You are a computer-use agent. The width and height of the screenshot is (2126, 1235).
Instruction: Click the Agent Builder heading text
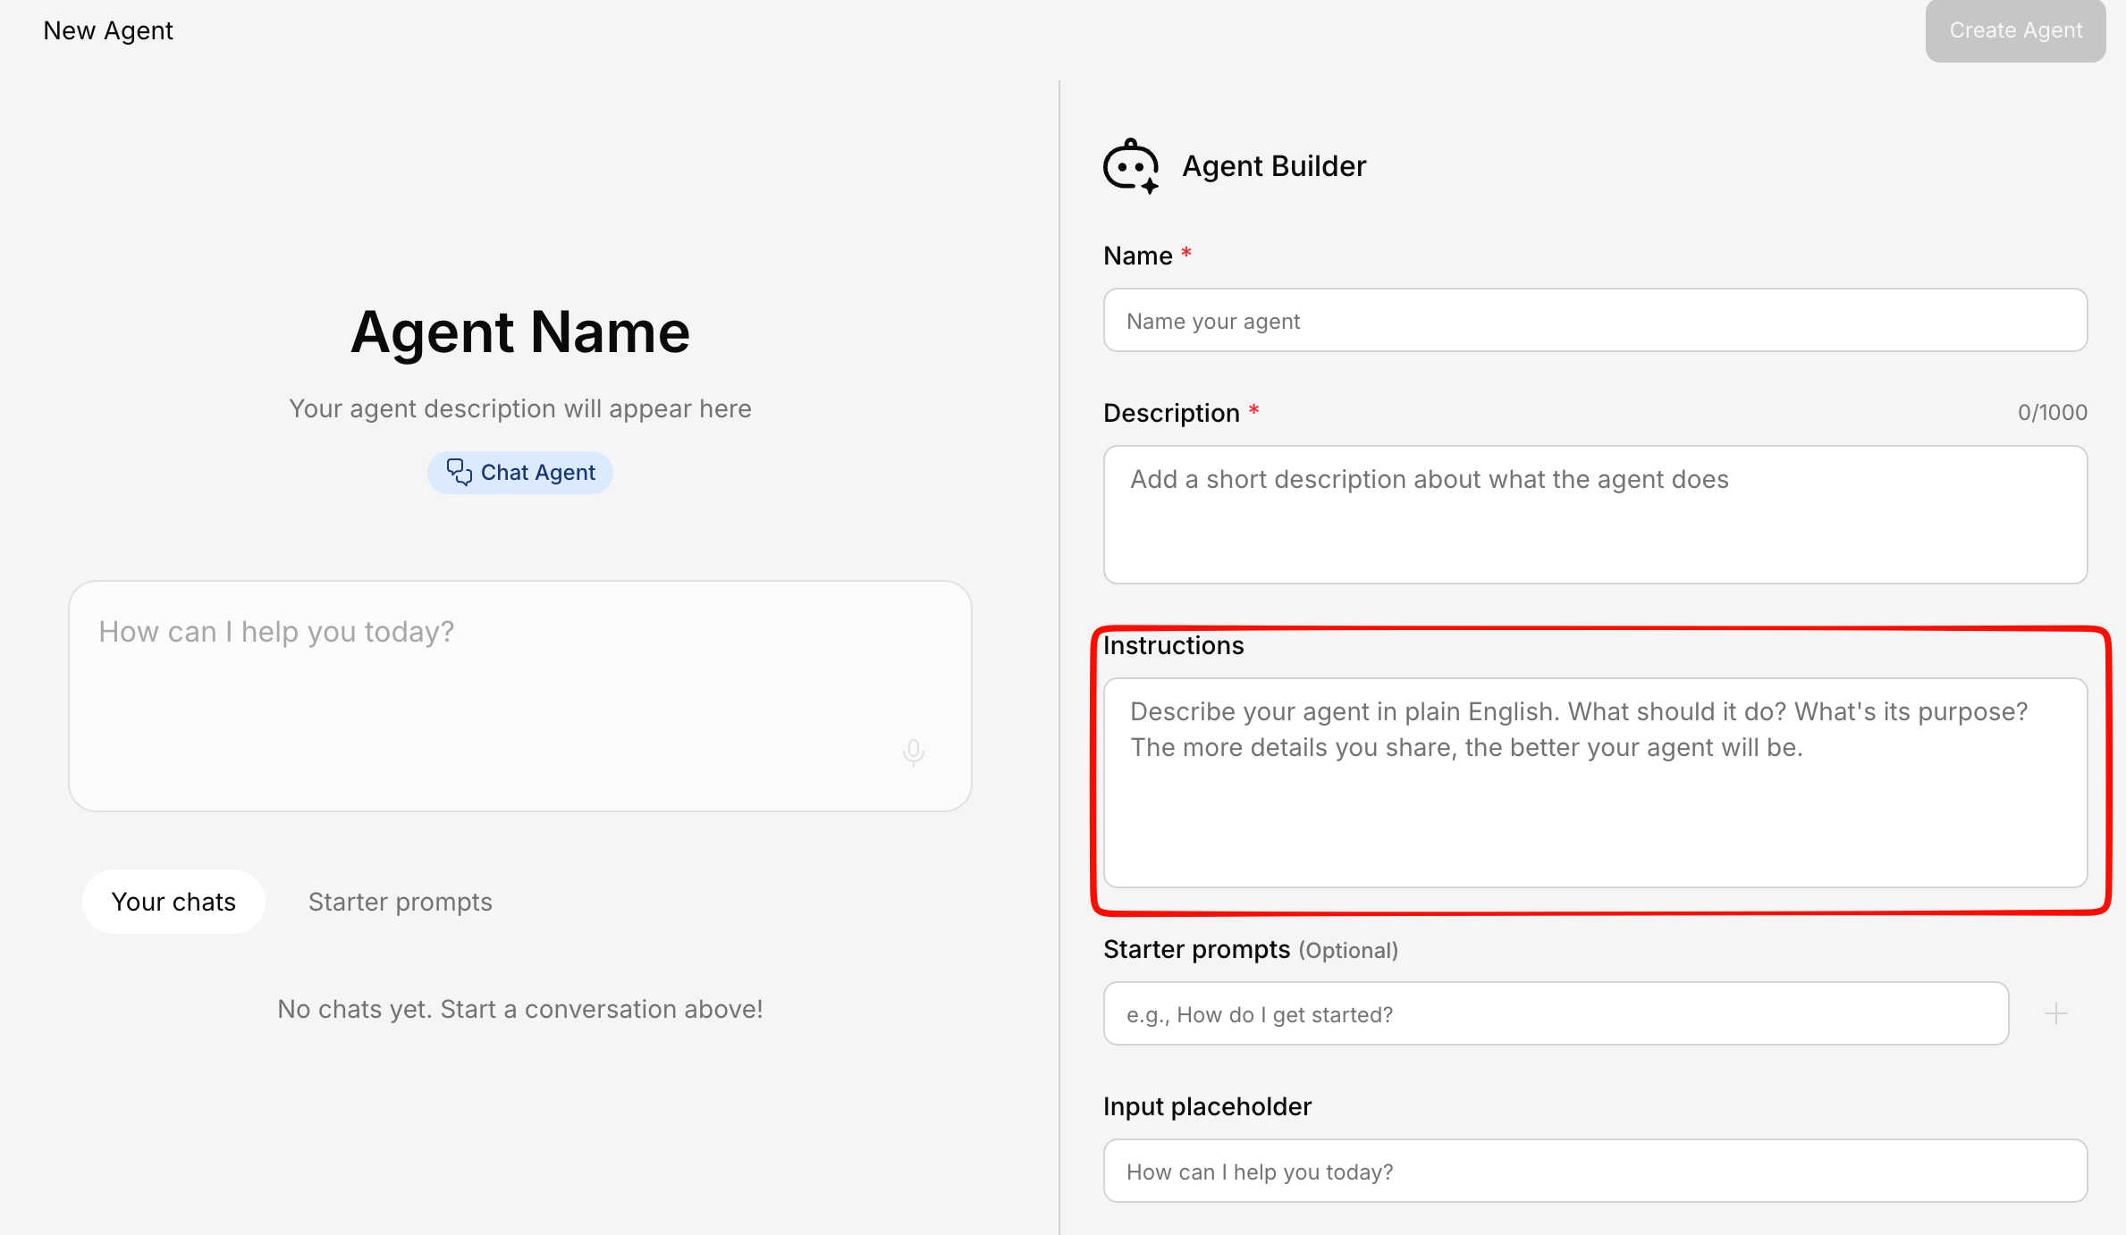coord(1274,166)
